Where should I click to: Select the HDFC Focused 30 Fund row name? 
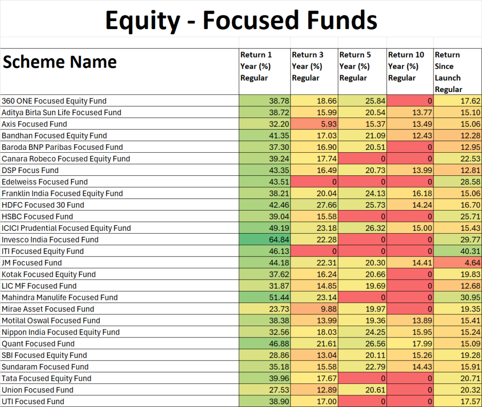(120, 205)
